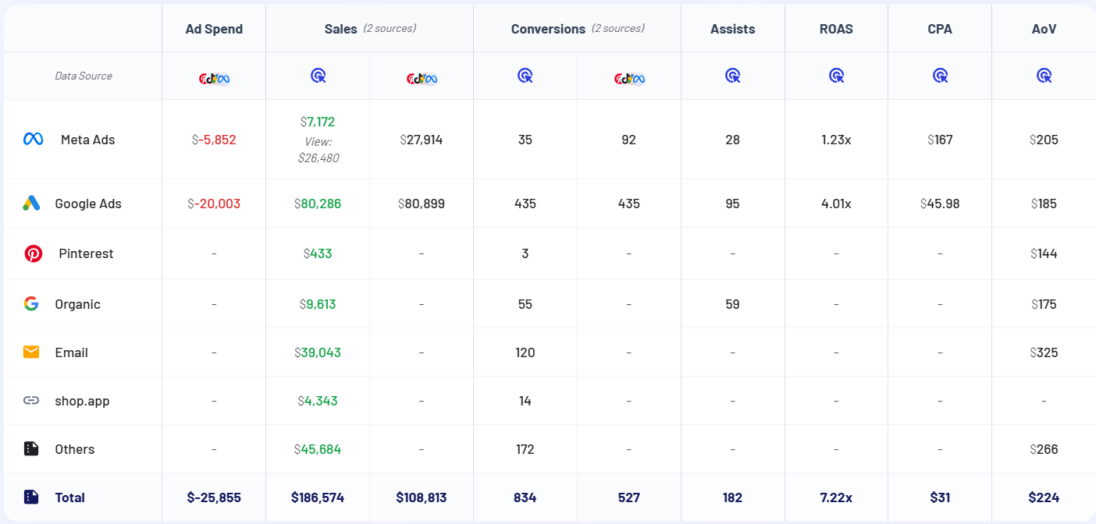Click the Google Ads sales value $80,286
Image resolution: width=1096 pixels, height=524 pixels.
click(x=318, y=204)
